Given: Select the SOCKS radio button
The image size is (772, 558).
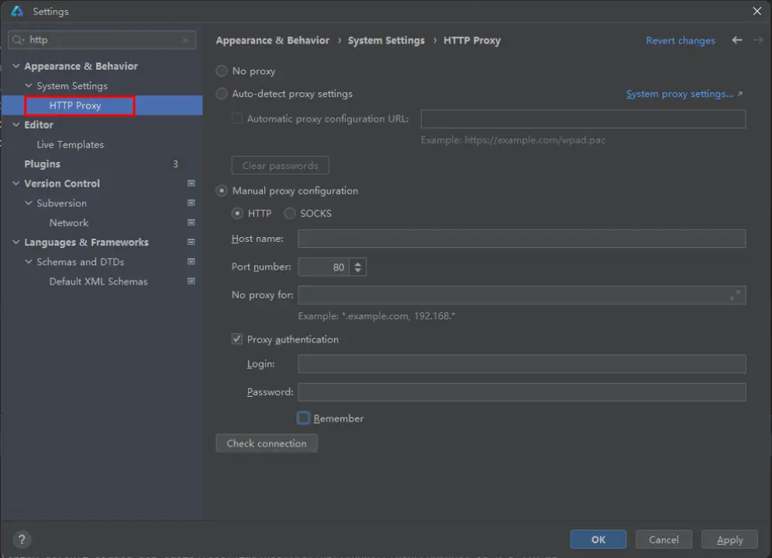Looking at the screenshot, I should (x=290, y=213).
